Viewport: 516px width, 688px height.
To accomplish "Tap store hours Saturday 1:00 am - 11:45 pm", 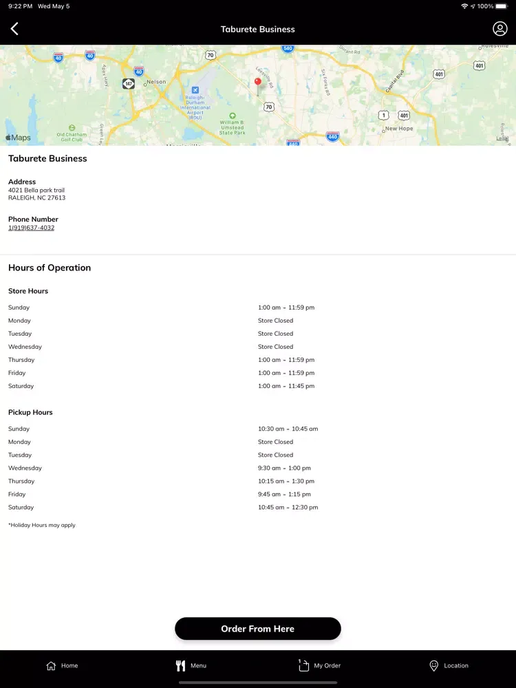I will pos(286,386).
